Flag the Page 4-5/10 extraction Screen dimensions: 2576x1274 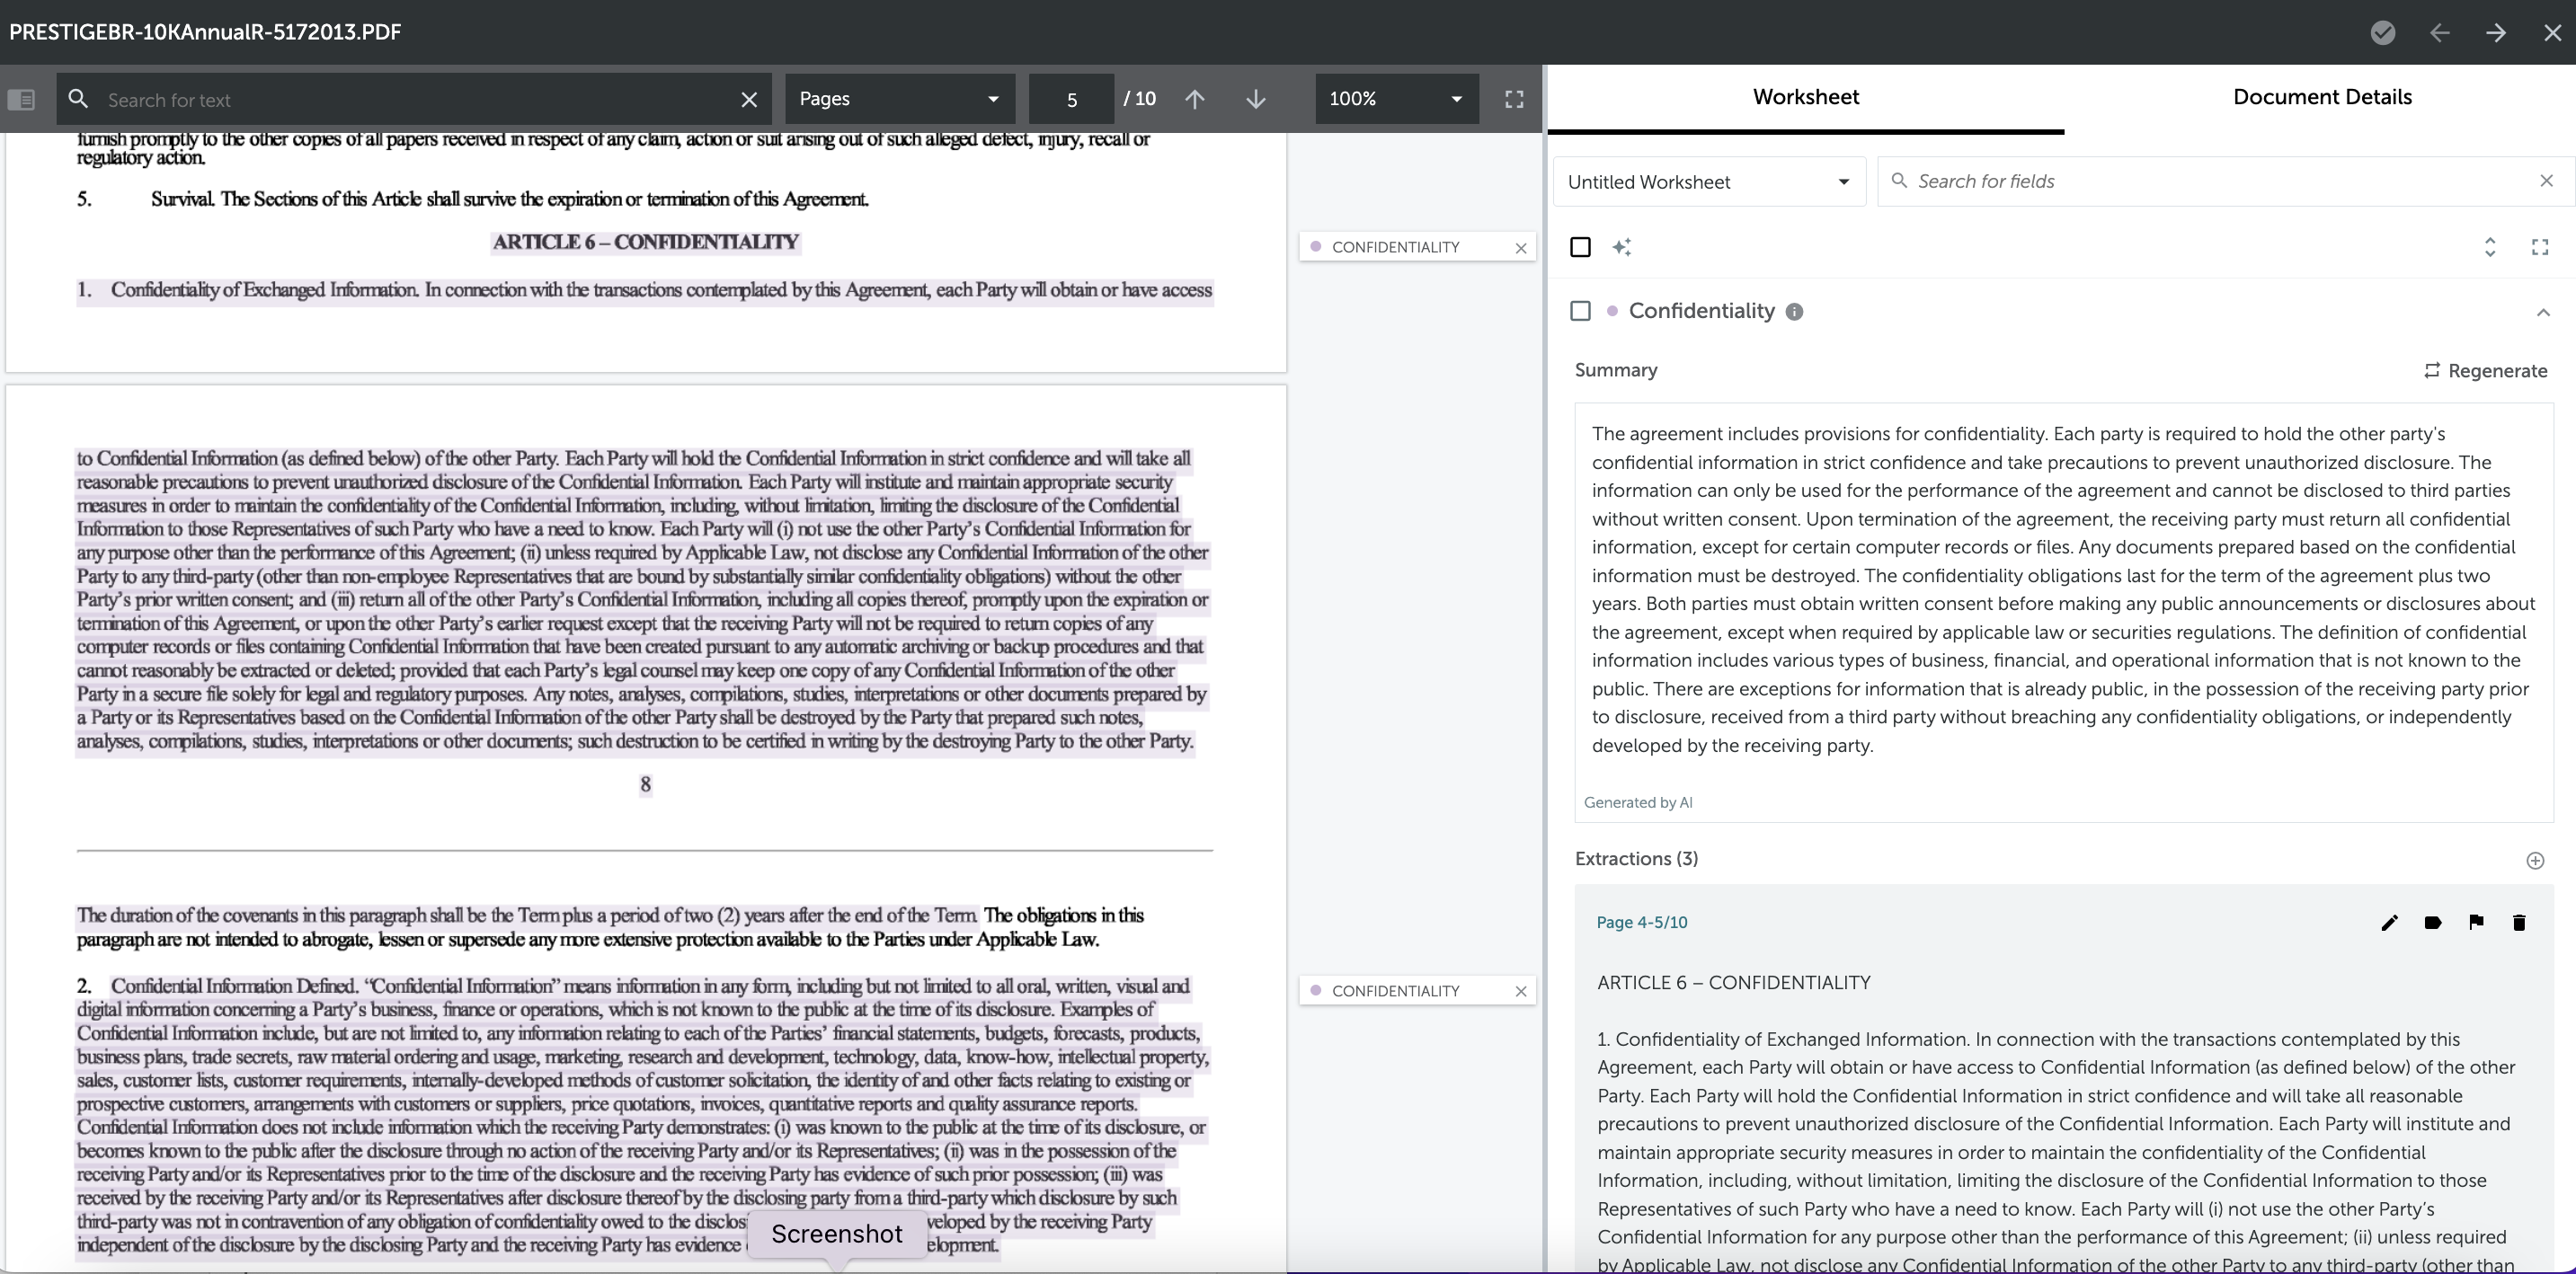tap(2476, 923)
